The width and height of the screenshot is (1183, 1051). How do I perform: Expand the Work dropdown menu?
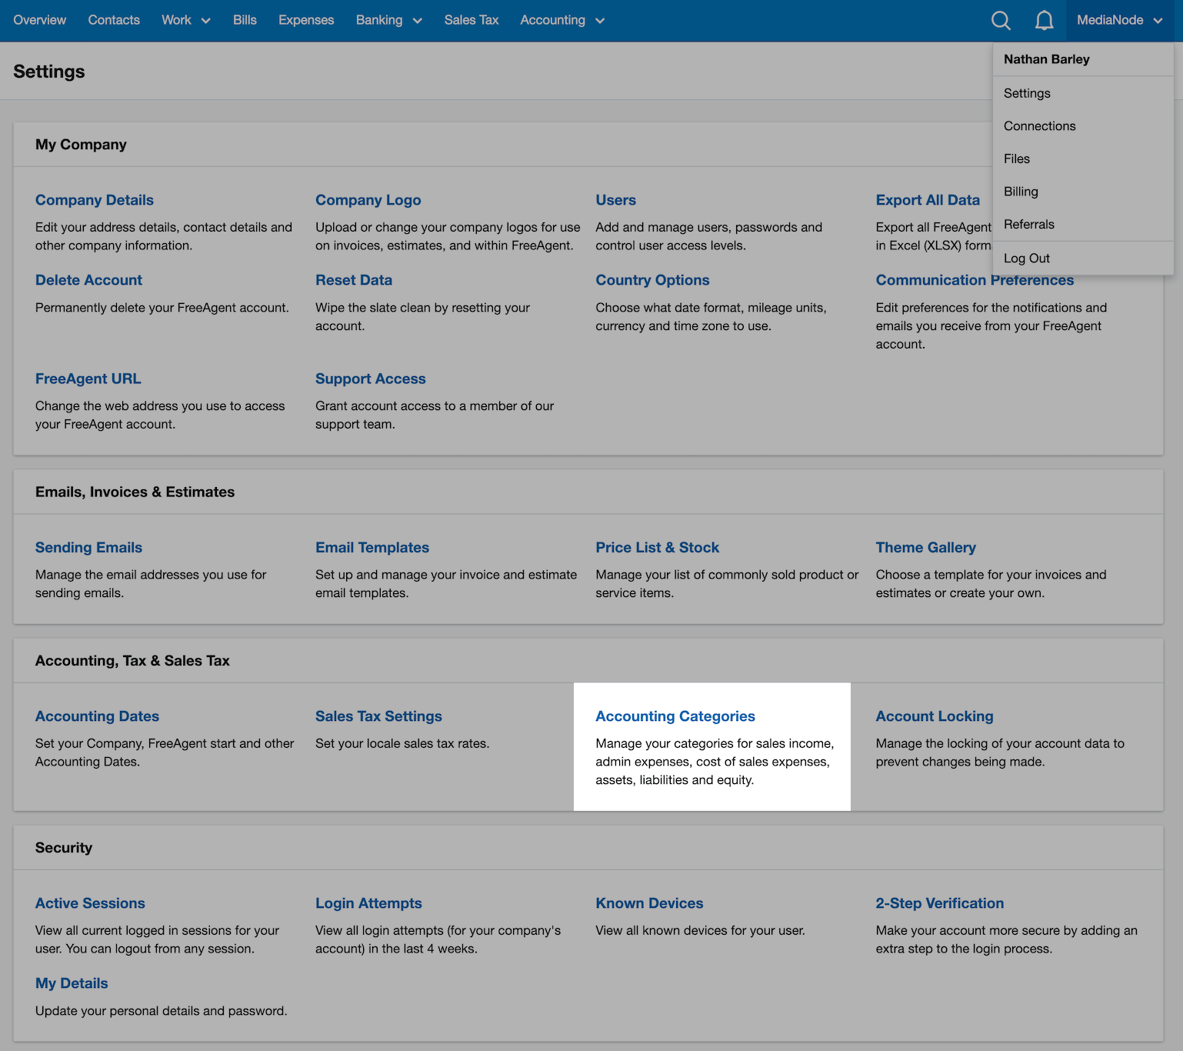[185, 20]
